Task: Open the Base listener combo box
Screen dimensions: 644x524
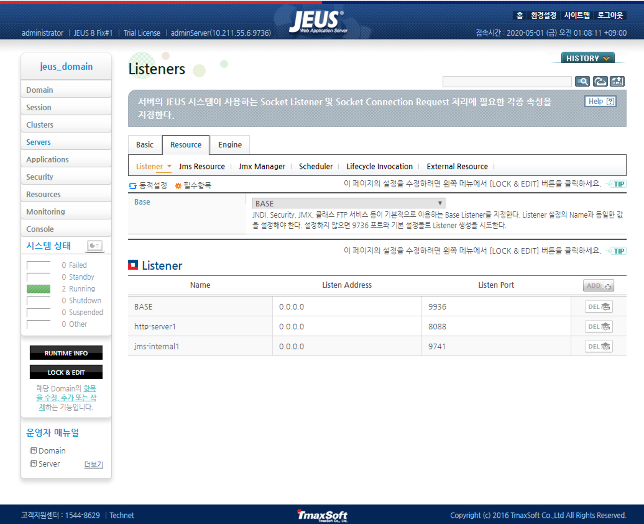Action: pos(349,204)
